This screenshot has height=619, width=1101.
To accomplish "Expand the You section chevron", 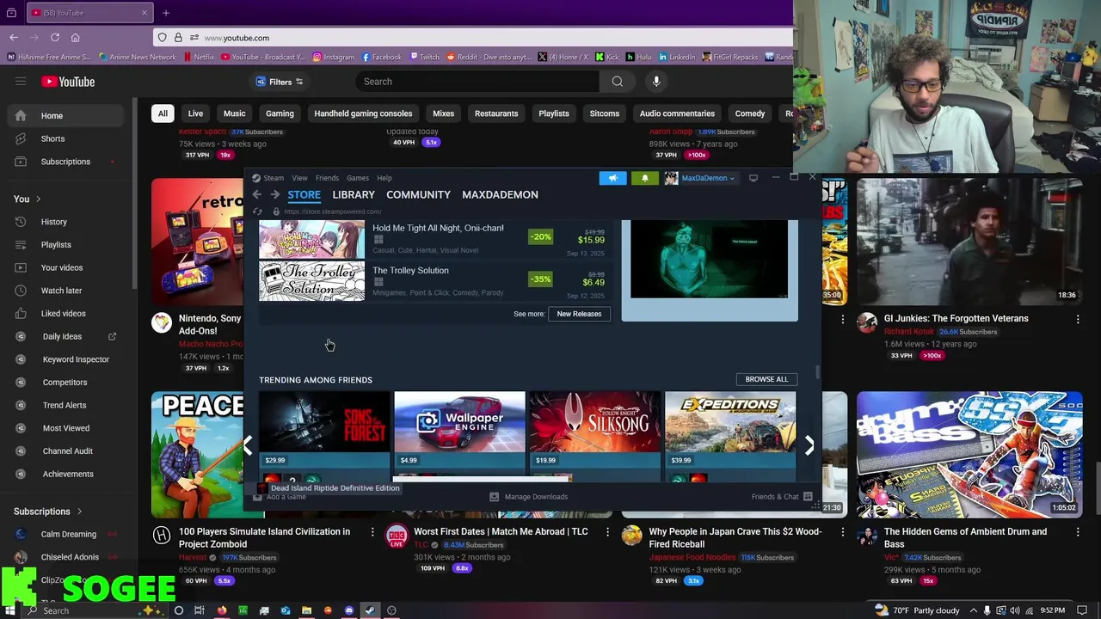I will pyautogui.click(x=38, y=199).
